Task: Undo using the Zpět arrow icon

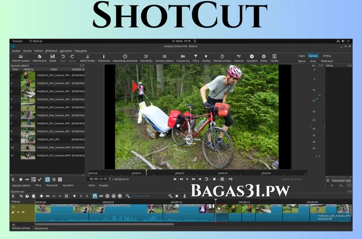Action: 63,57
